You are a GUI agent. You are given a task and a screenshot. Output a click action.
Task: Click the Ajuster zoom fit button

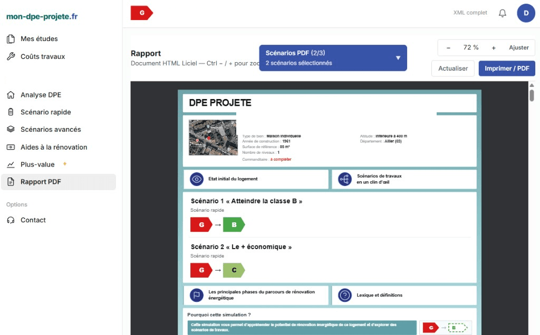[519, 48]
